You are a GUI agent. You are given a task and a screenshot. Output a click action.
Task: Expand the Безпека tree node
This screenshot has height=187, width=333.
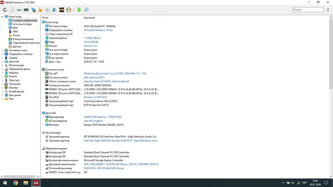[2, 88]
